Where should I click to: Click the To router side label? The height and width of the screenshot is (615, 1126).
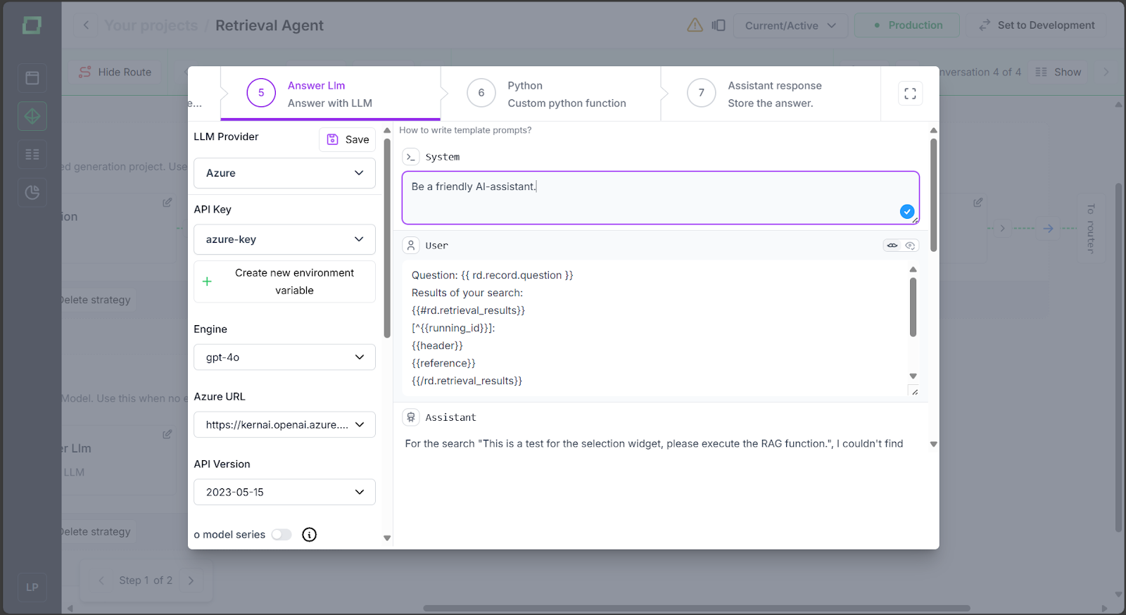(1091, 229)
